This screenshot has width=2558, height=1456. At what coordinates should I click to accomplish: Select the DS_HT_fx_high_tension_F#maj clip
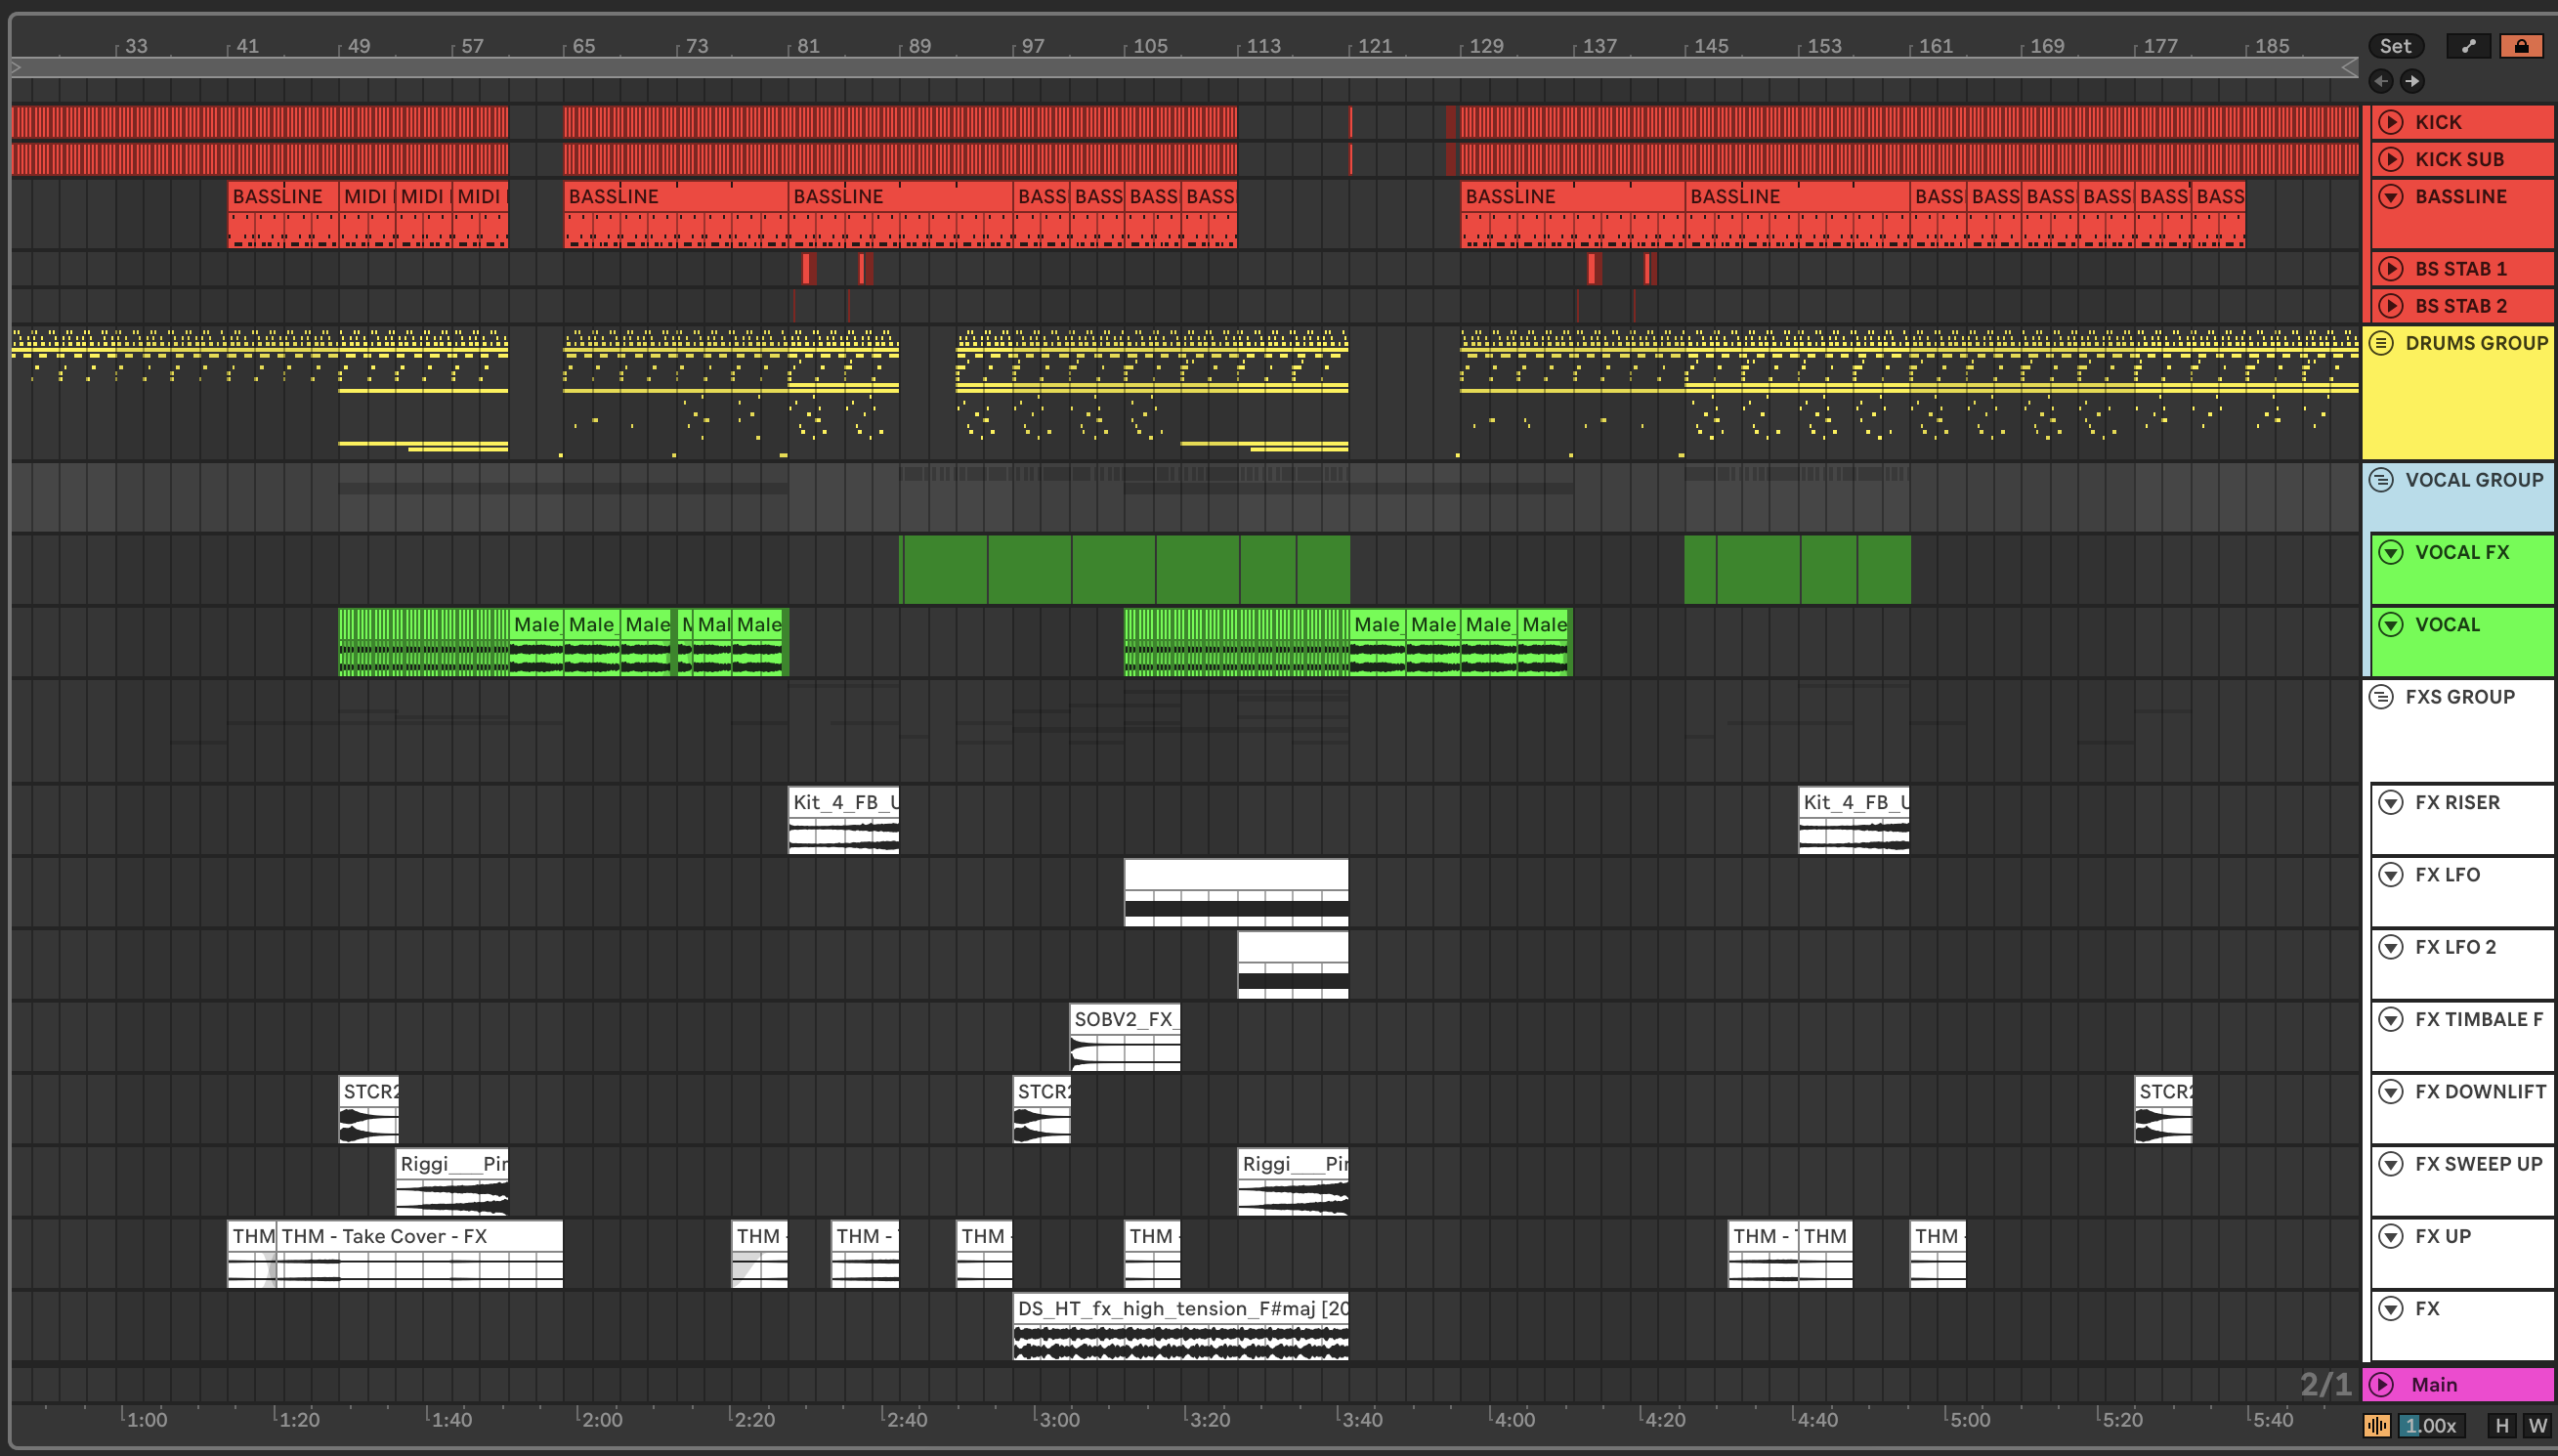[1180, 1326]
